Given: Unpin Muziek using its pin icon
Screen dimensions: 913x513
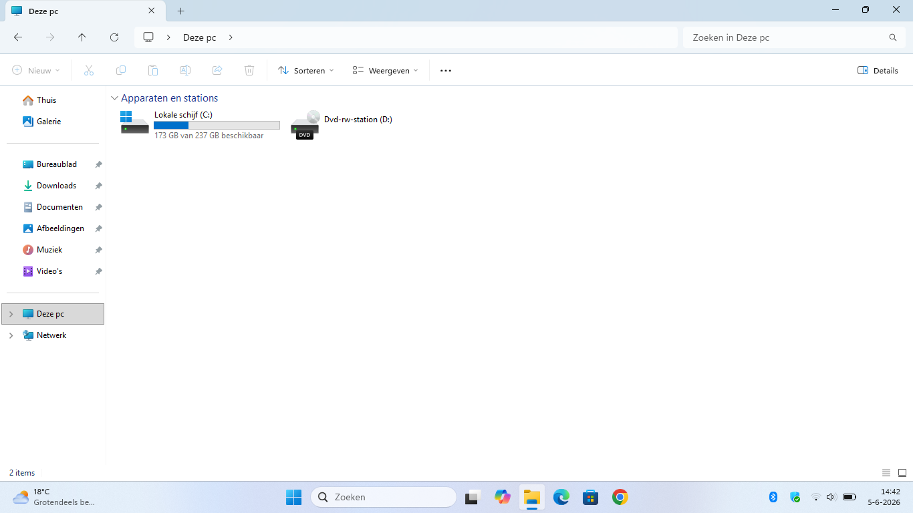Looking at the screenshot, I should click(98, 250).
